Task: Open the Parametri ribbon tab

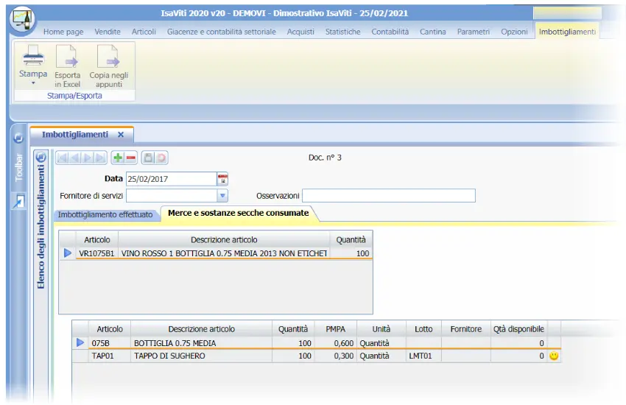Action: 474,32
